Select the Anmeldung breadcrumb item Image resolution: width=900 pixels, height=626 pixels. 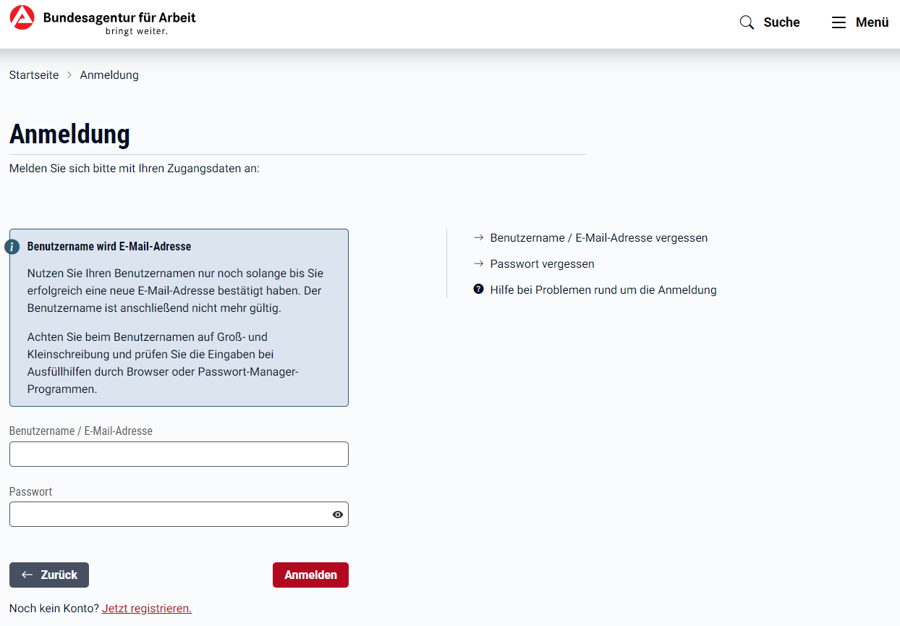click(109, 75)
